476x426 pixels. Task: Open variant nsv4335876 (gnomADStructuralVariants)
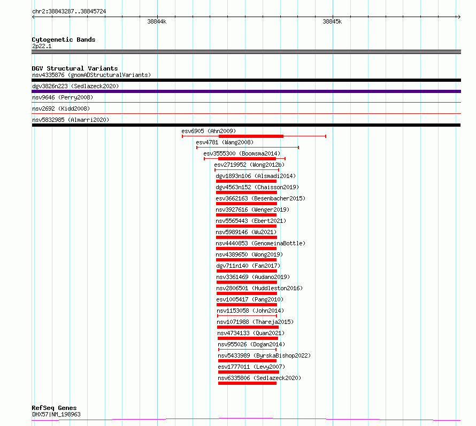(91, 75)
